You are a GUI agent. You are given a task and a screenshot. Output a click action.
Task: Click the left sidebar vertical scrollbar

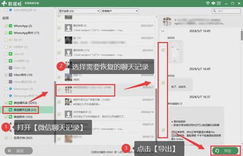(55, 111)
